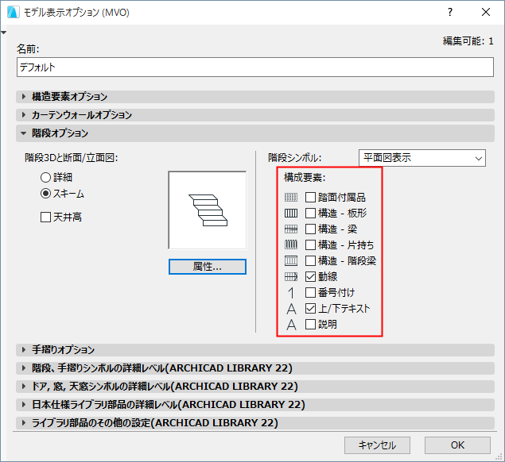Click the 階段3Dと断面/立面図 label
The width and height of the screenshot is (505, 462).
click(x=72, y=158)
